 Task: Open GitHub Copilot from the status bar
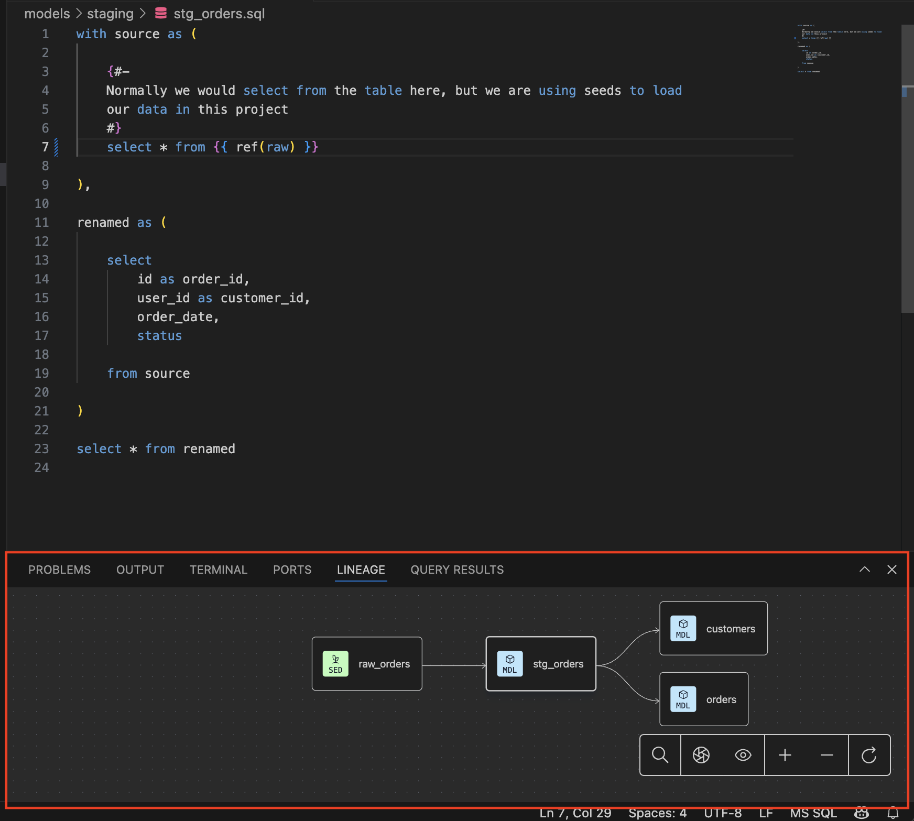coord(862,813)
